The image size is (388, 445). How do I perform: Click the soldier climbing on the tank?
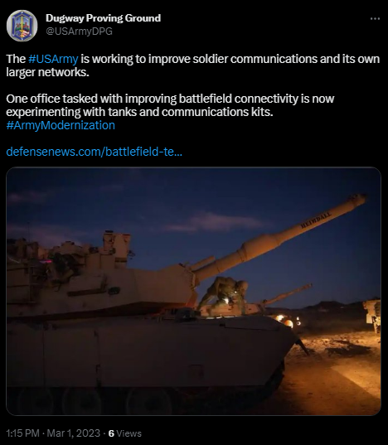[223, 295]
